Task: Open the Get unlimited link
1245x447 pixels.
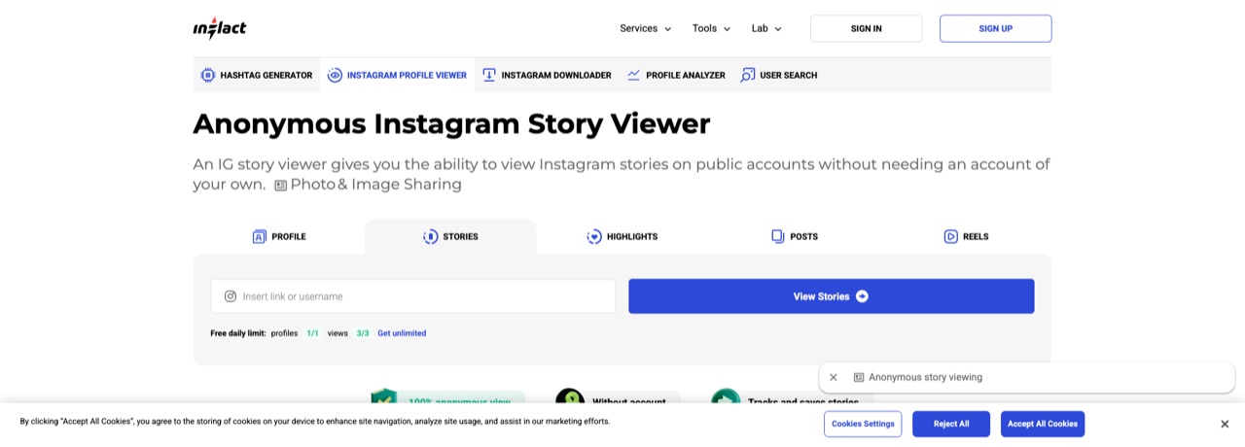Action: point(402,333)
